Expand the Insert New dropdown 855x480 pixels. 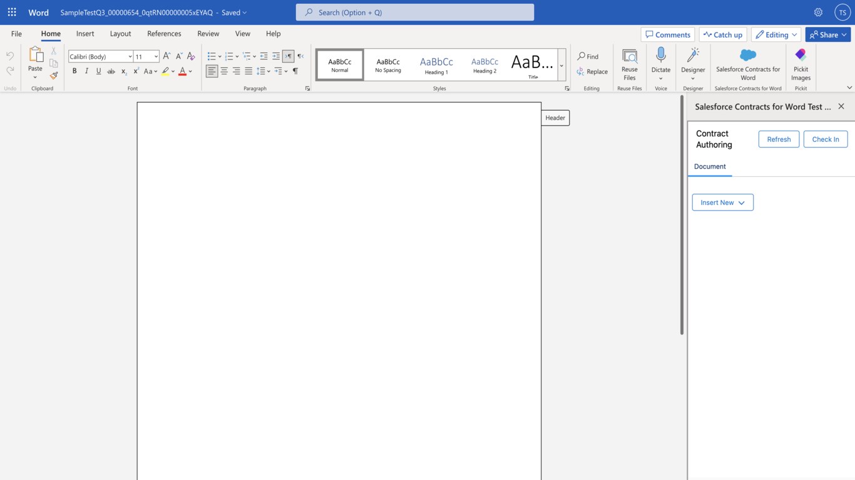[723, 202]
